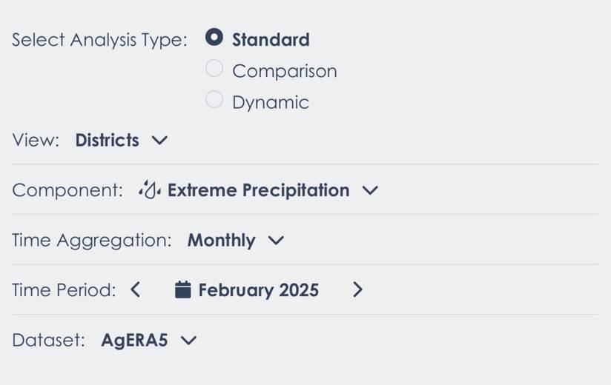
Task: Click the chevron after Extreme Precipitation
Action: (x=370, y=190)
